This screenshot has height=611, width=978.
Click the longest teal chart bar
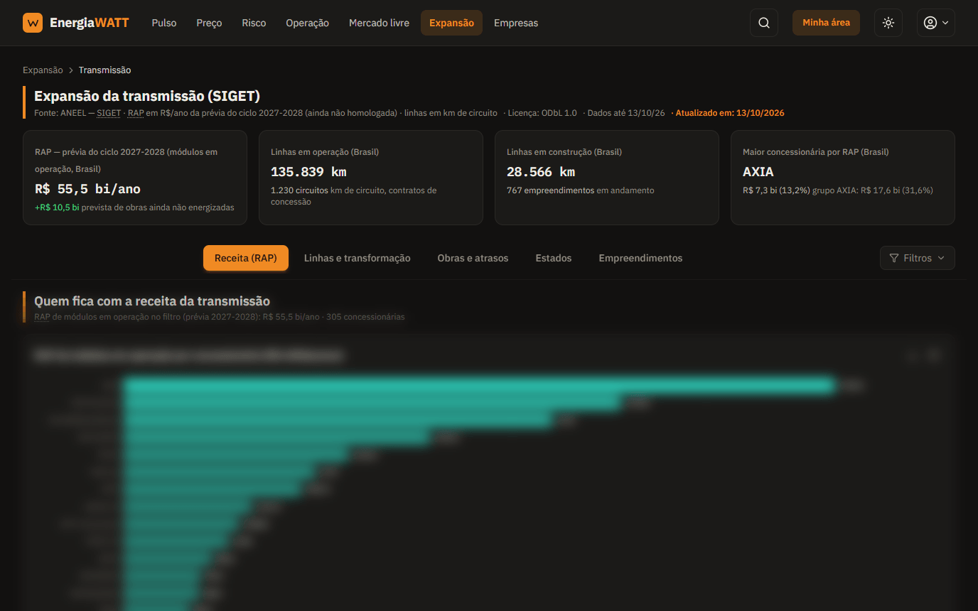479,386
